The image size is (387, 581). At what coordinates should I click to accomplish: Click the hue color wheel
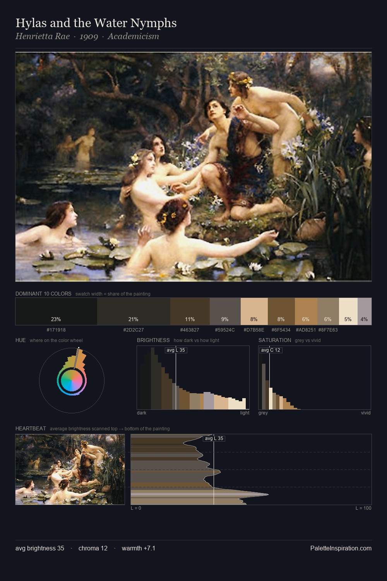tap(72, 380)
